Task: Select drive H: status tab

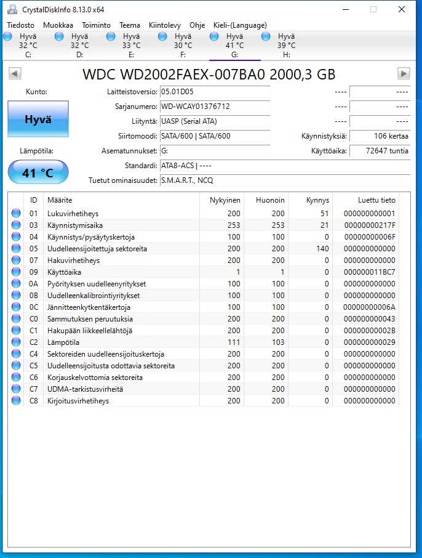Action: coord(286,45)
